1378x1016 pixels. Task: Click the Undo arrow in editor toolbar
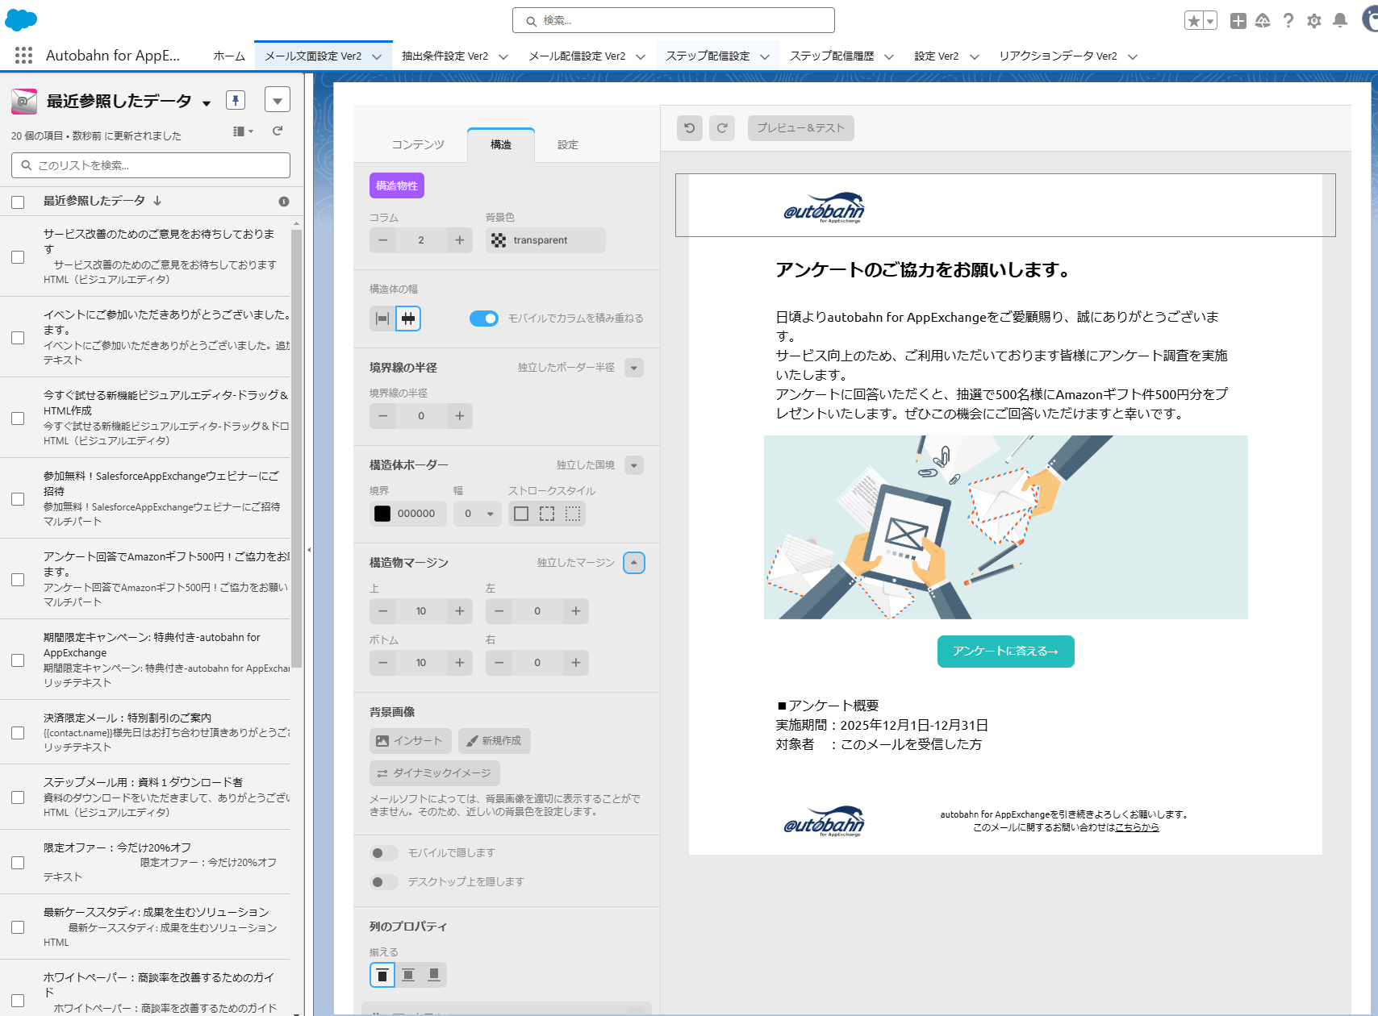pos(690,127)
